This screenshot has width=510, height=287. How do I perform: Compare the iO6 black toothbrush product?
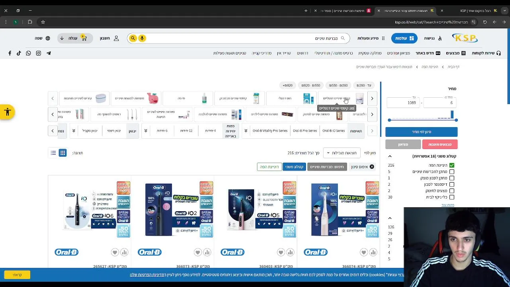coord(124,252)
